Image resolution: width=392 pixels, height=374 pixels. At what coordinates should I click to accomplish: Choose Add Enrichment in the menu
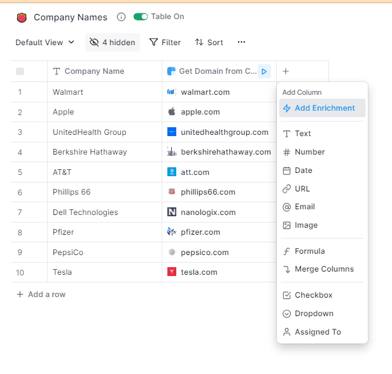pyautogui.click(x=322, y=108)
